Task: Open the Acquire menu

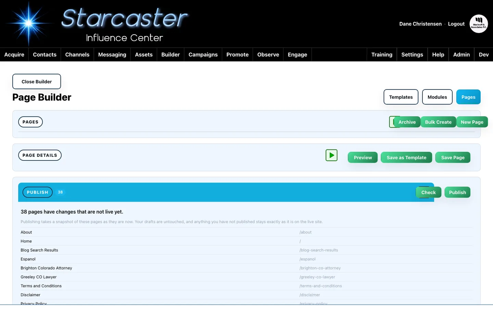Action: click(x=14, y=55)
